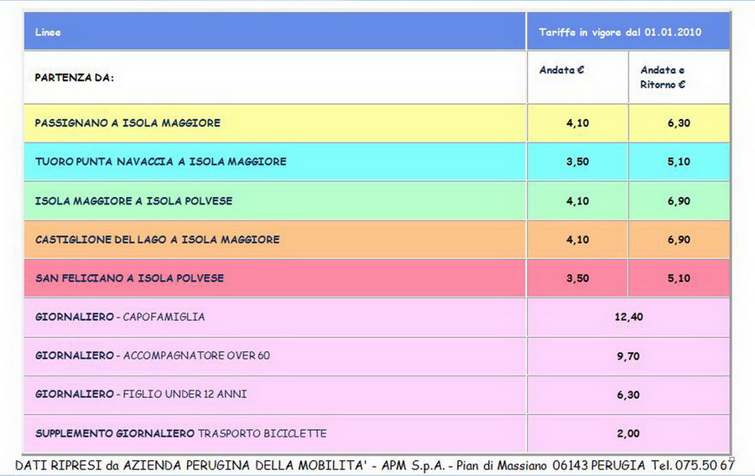
Task: Select the 3,50 one-way fare for Tuoro
Action: pos(577,162)
